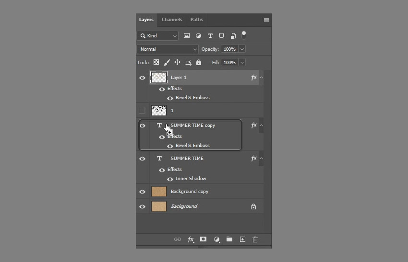Image resolution: width=408 pixels, height=262 pixels.
Task: Lock layer position
Action: click(x=177, y=62)
